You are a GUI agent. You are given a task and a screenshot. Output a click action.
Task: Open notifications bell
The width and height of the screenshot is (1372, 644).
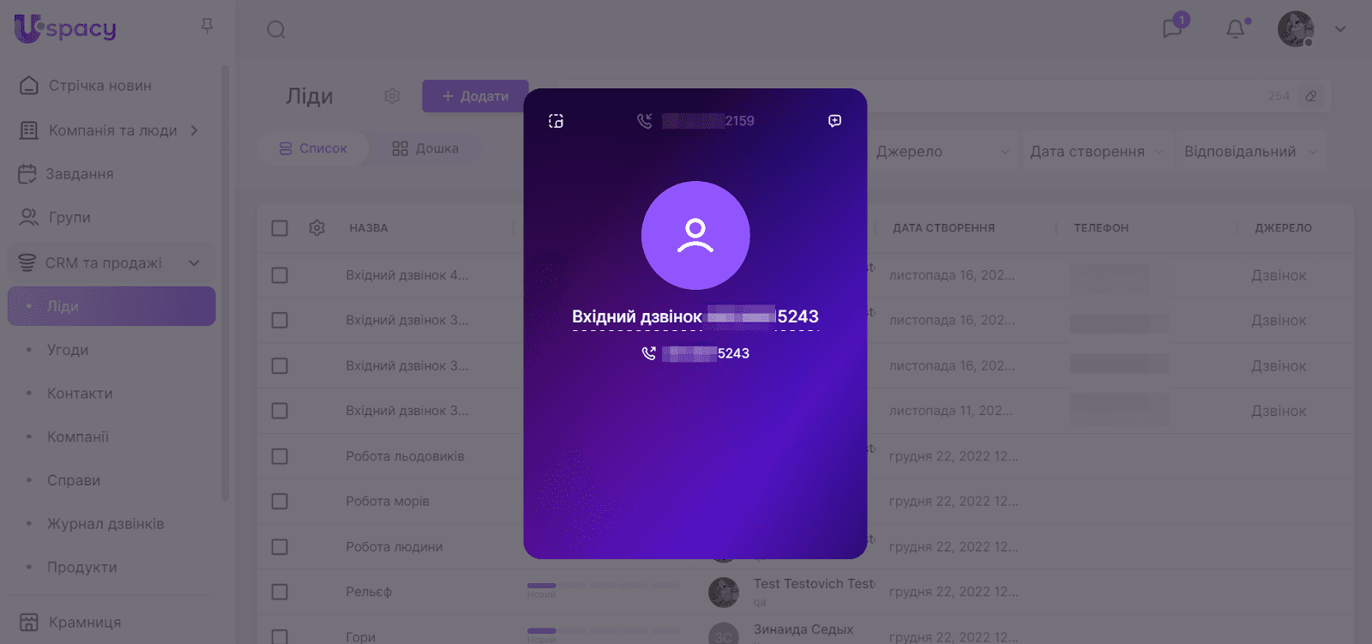click(x=1236, y=29)
